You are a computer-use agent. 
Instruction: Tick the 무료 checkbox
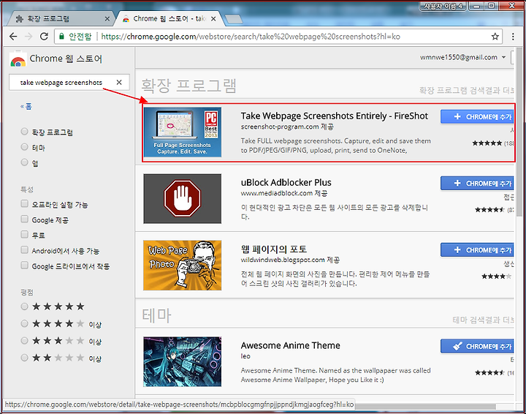point(24,234)
